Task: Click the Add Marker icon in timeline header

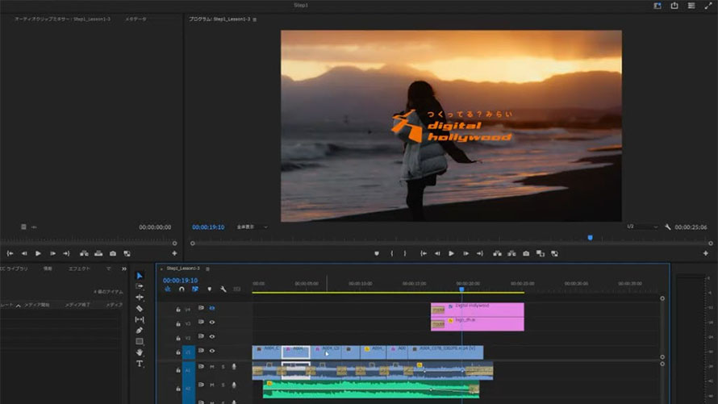Action: pos(209,289)
